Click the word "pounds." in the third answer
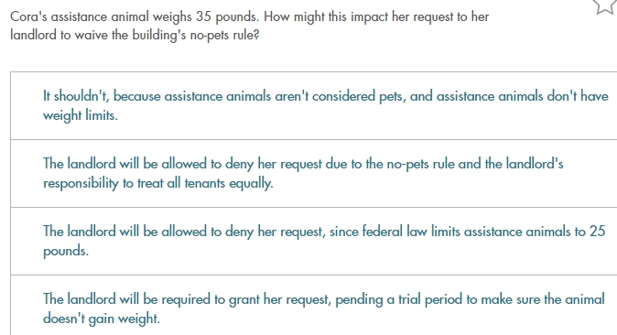617x335 pixels. tap(66, 251)
